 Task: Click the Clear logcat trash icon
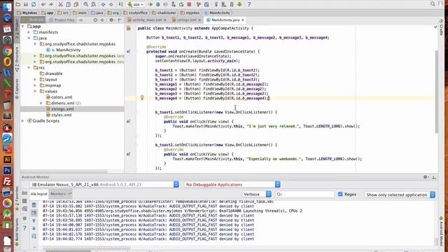(x=34, y=205)
